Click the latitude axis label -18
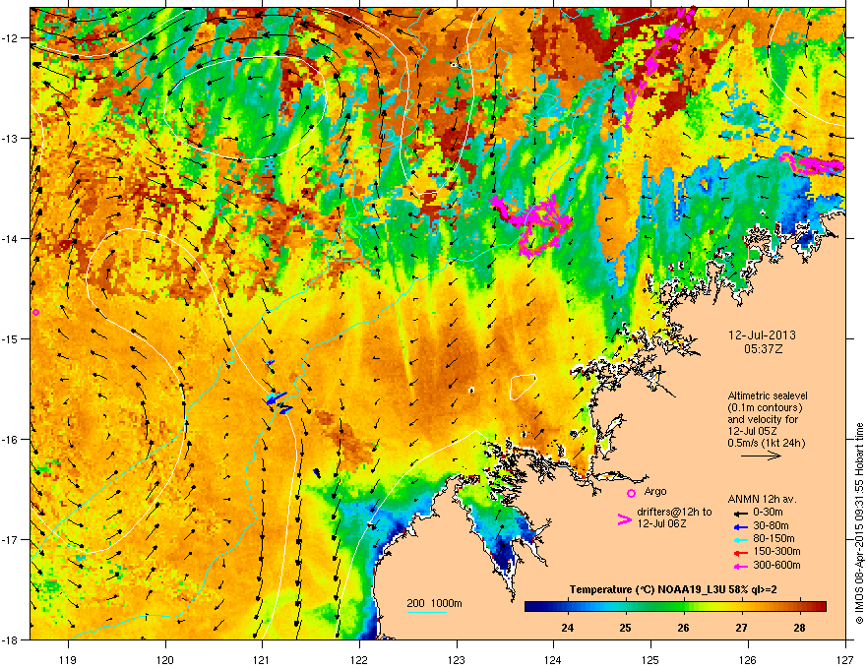 (x=11, y=639)
